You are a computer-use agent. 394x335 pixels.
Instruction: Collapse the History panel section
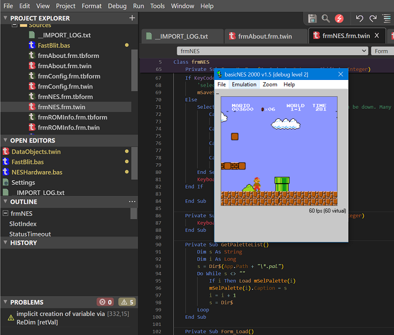(5, 243)
